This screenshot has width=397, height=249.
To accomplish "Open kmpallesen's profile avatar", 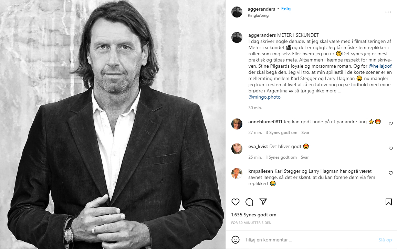I will (237, 173).
